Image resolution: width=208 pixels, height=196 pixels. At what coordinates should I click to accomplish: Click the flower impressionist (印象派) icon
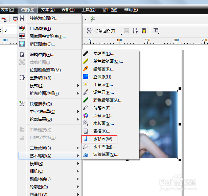click(x=86, y=84)
